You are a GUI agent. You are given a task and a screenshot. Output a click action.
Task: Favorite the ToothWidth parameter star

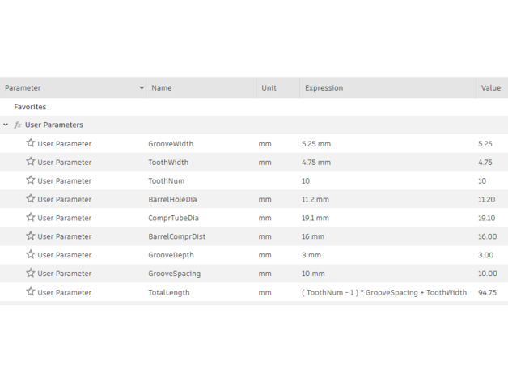click(31, 162)
